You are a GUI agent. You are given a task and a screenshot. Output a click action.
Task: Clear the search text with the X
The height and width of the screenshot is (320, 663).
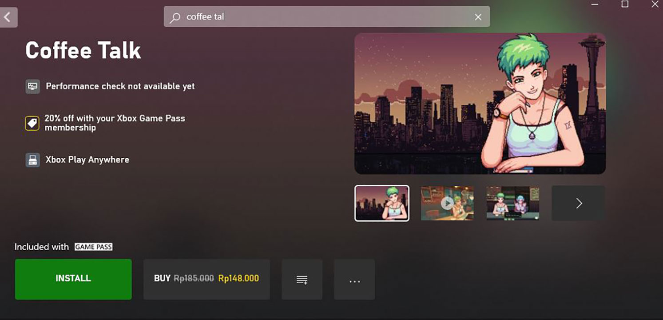[x=478, y=17]
